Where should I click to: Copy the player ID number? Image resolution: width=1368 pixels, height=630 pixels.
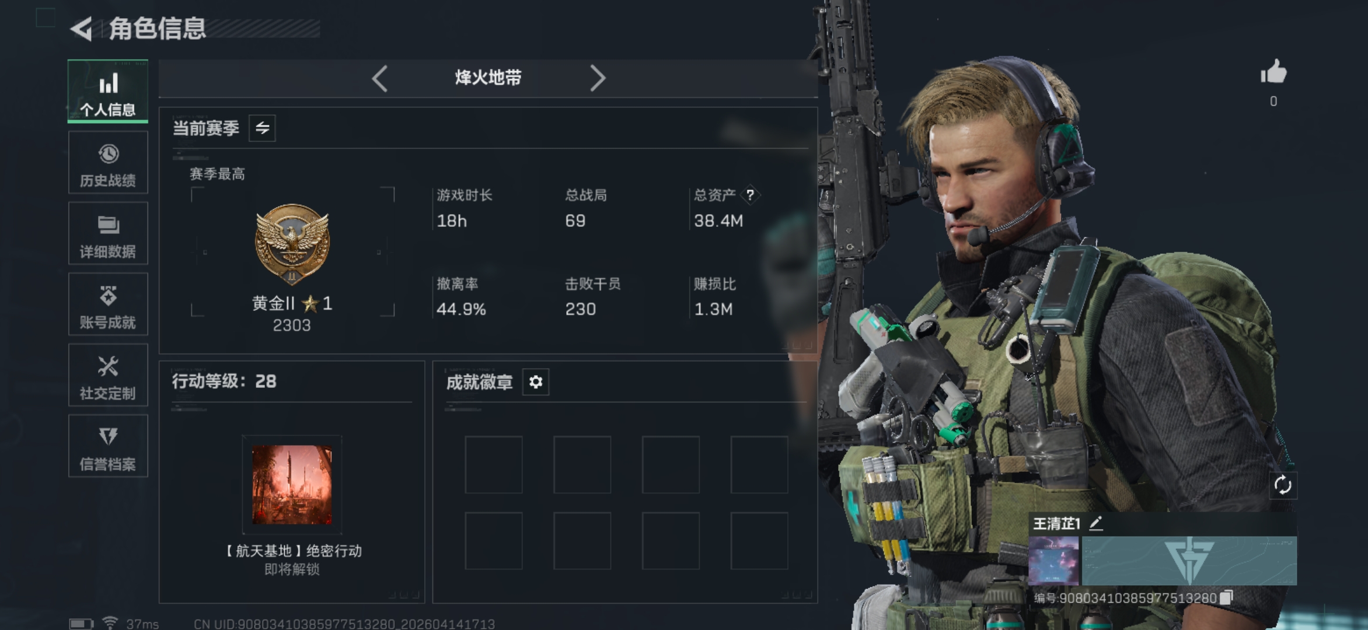click(1226, 597)
